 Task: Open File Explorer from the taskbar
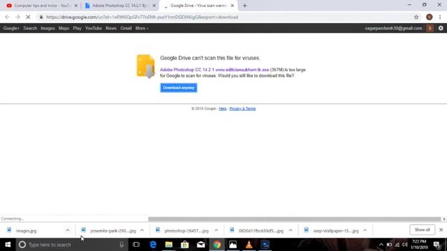click(169, 245)
